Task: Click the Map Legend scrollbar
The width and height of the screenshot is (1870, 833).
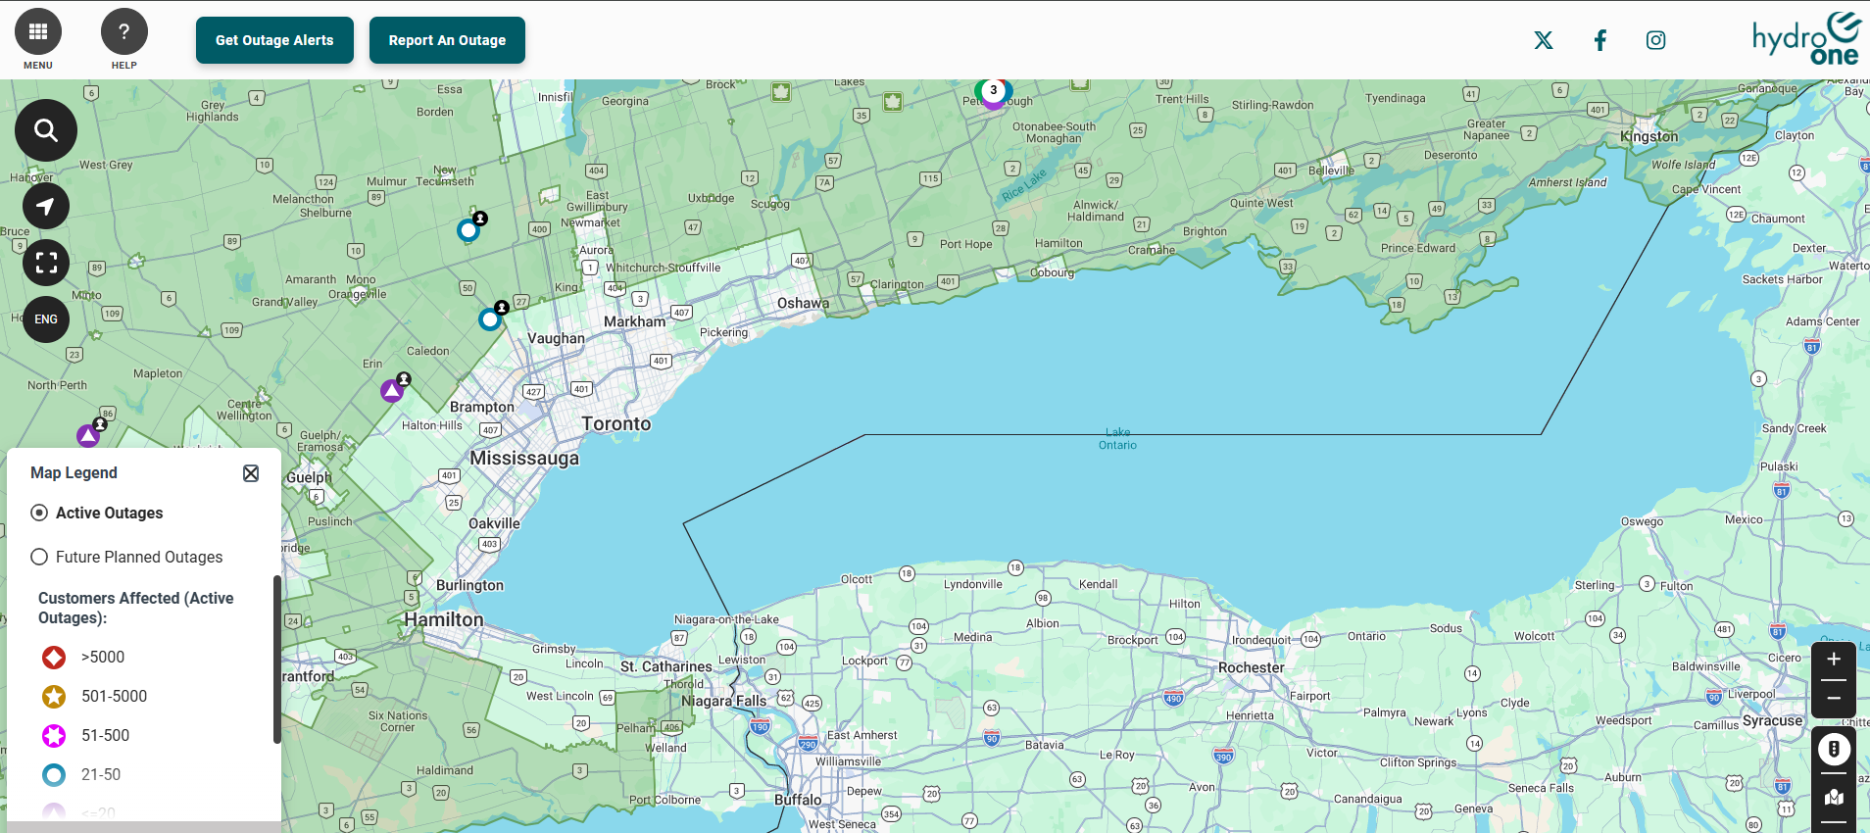Action: click(277, 660)
